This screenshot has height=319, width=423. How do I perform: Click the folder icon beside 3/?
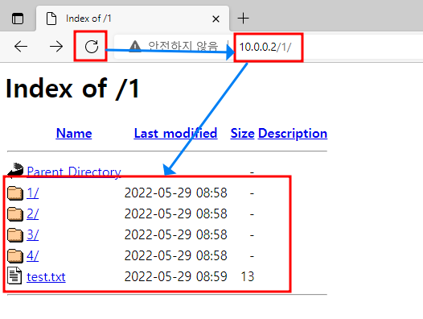pyautogui.click(x=15, y=234)
